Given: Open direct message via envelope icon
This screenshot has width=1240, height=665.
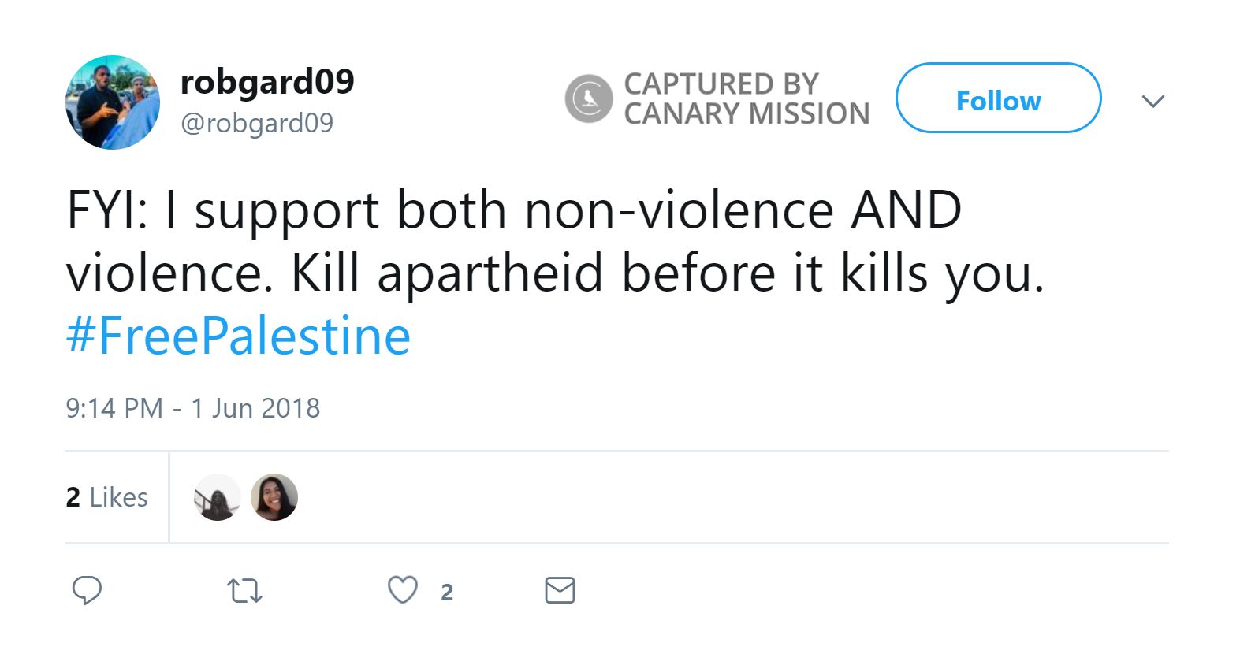Looking at the screenshot, I should 560,589.
